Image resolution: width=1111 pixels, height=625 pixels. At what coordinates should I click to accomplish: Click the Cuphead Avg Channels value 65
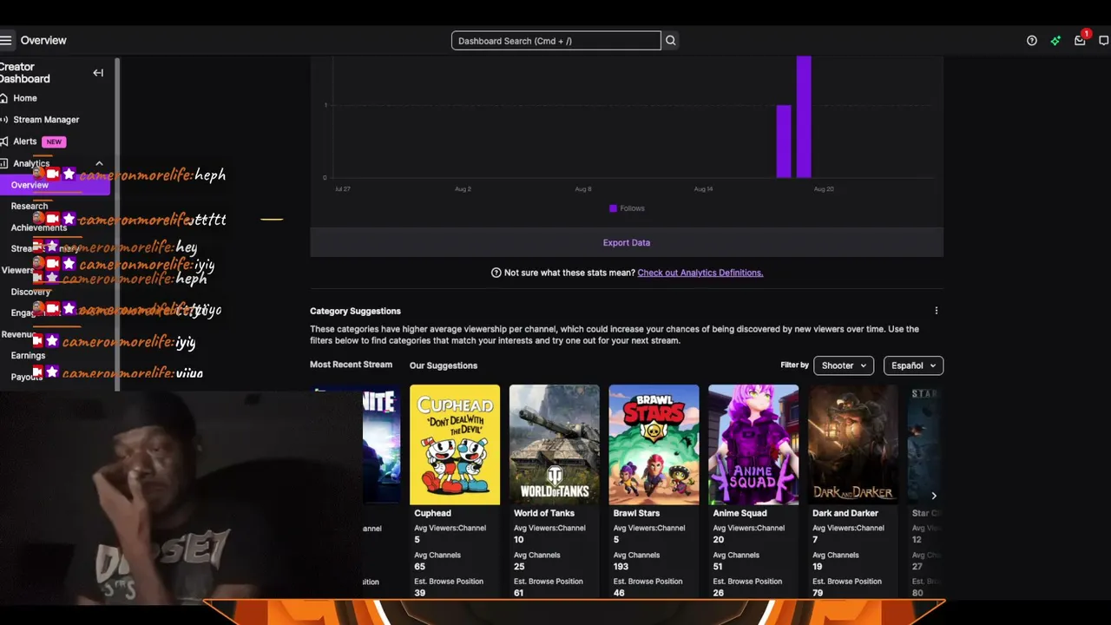tap(420, 567)
